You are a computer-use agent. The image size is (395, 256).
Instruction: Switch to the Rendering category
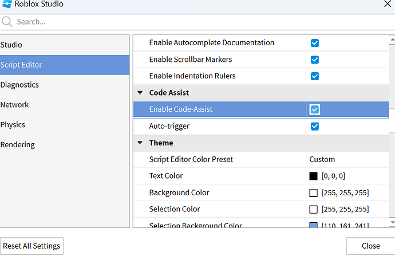(65, 145)
